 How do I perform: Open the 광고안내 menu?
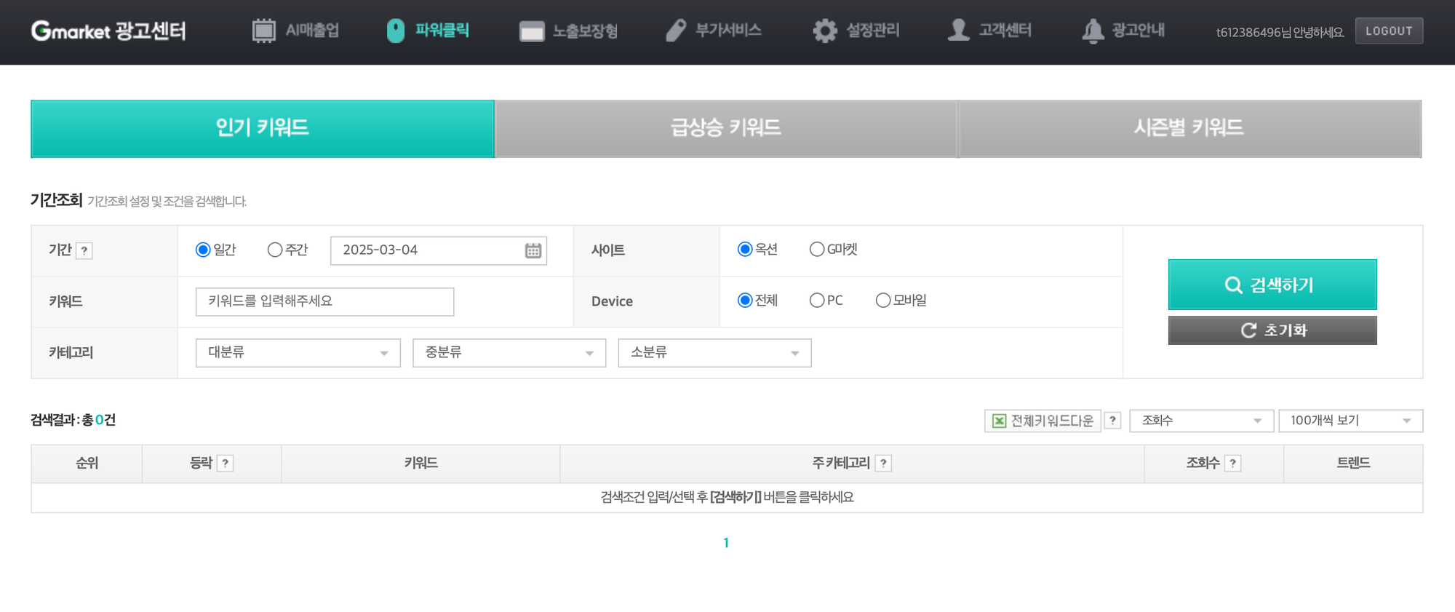(x=1123, y=31)
